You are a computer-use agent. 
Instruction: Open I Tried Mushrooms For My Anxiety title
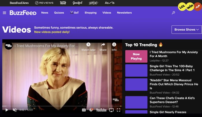click(174, 54)
